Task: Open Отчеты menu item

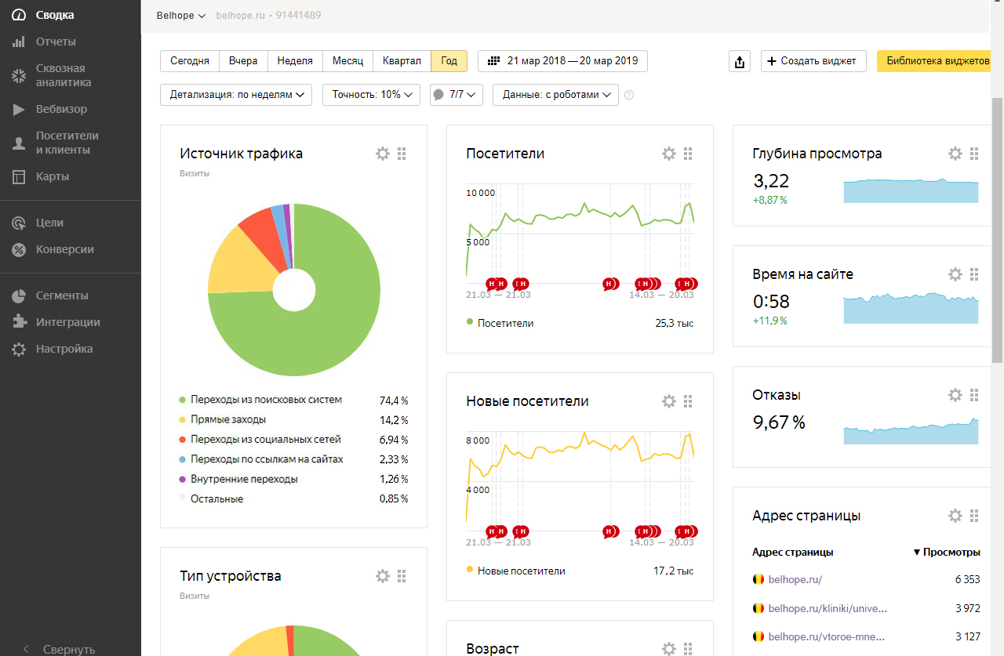Action: (x=56, y=42)
